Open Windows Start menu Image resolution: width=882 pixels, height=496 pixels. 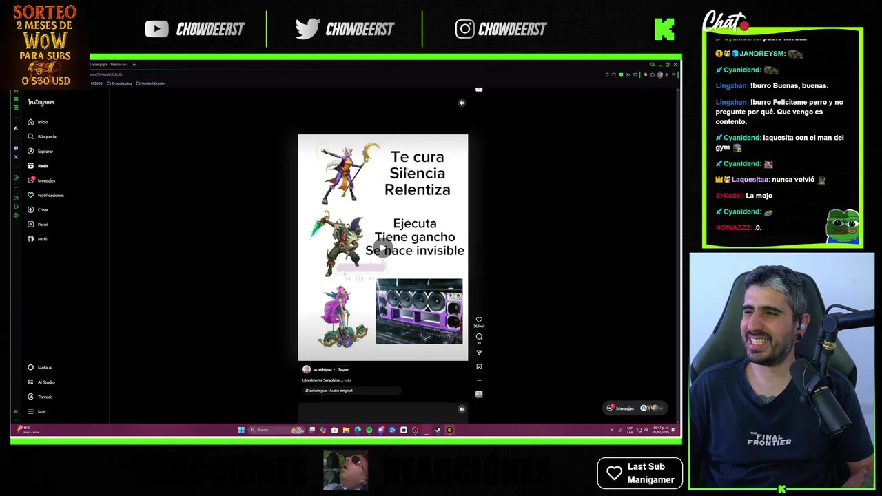coord(241,430)
